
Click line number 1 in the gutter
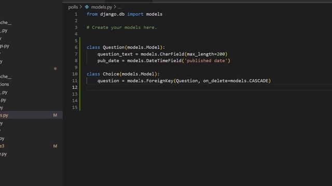(x=76, y=14)
